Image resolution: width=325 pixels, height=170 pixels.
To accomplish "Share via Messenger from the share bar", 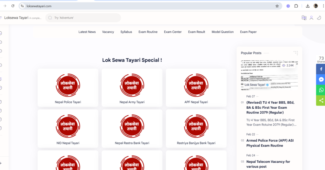I will coord(321,79).
